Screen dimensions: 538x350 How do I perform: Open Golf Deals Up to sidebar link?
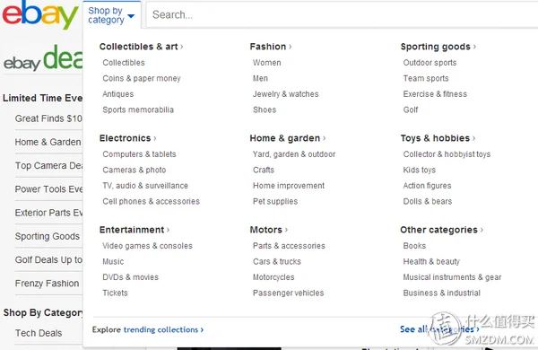48,259
